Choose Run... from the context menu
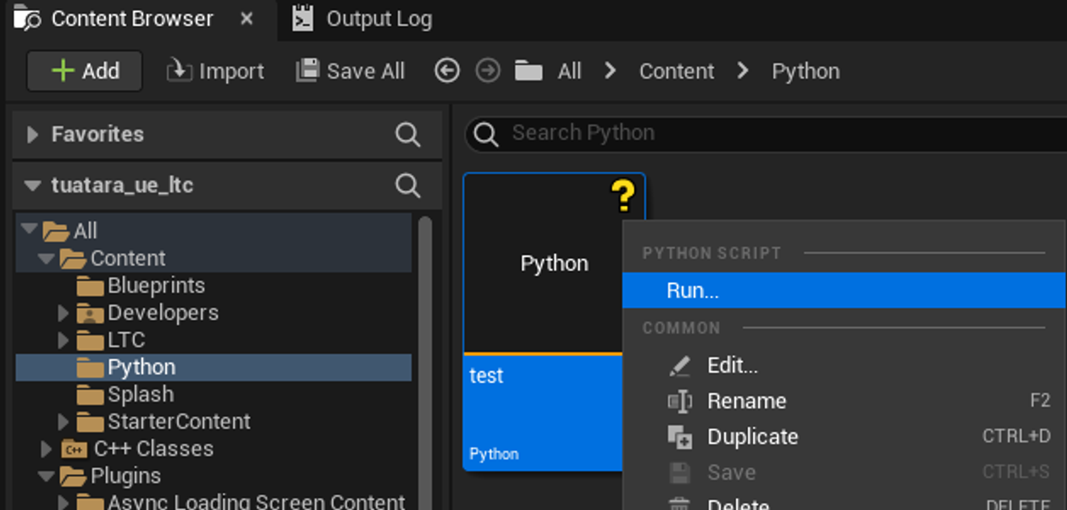Image resolution: width=1067 pixels, height=510 pixels. pos(693,291)
